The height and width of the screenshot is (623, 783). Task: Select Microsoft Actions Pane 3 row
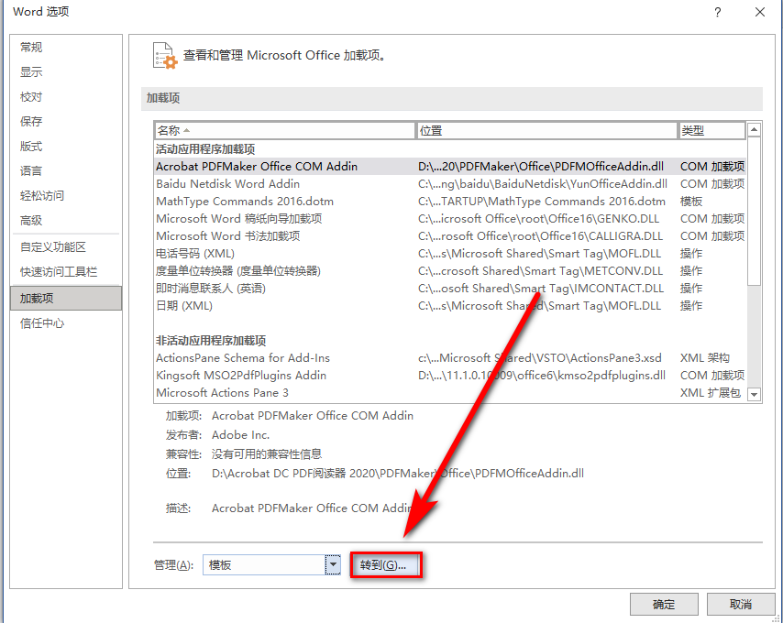(450, 393)
